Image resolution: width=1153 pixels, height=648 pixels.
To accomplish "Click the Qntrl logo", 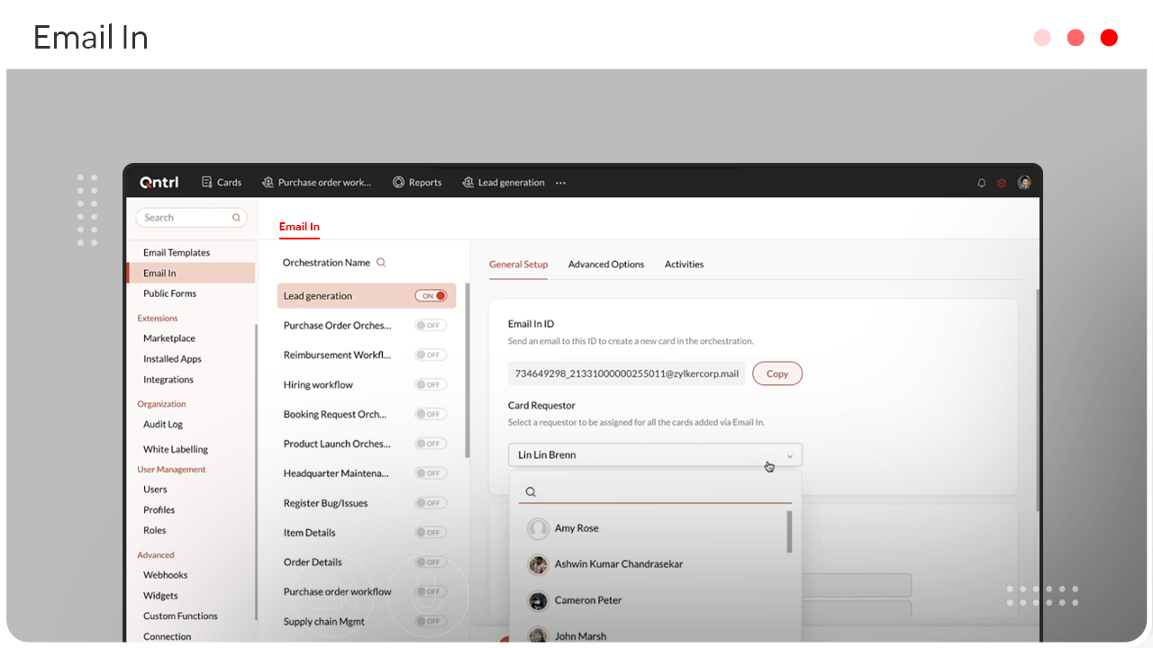I will [159, 182].
